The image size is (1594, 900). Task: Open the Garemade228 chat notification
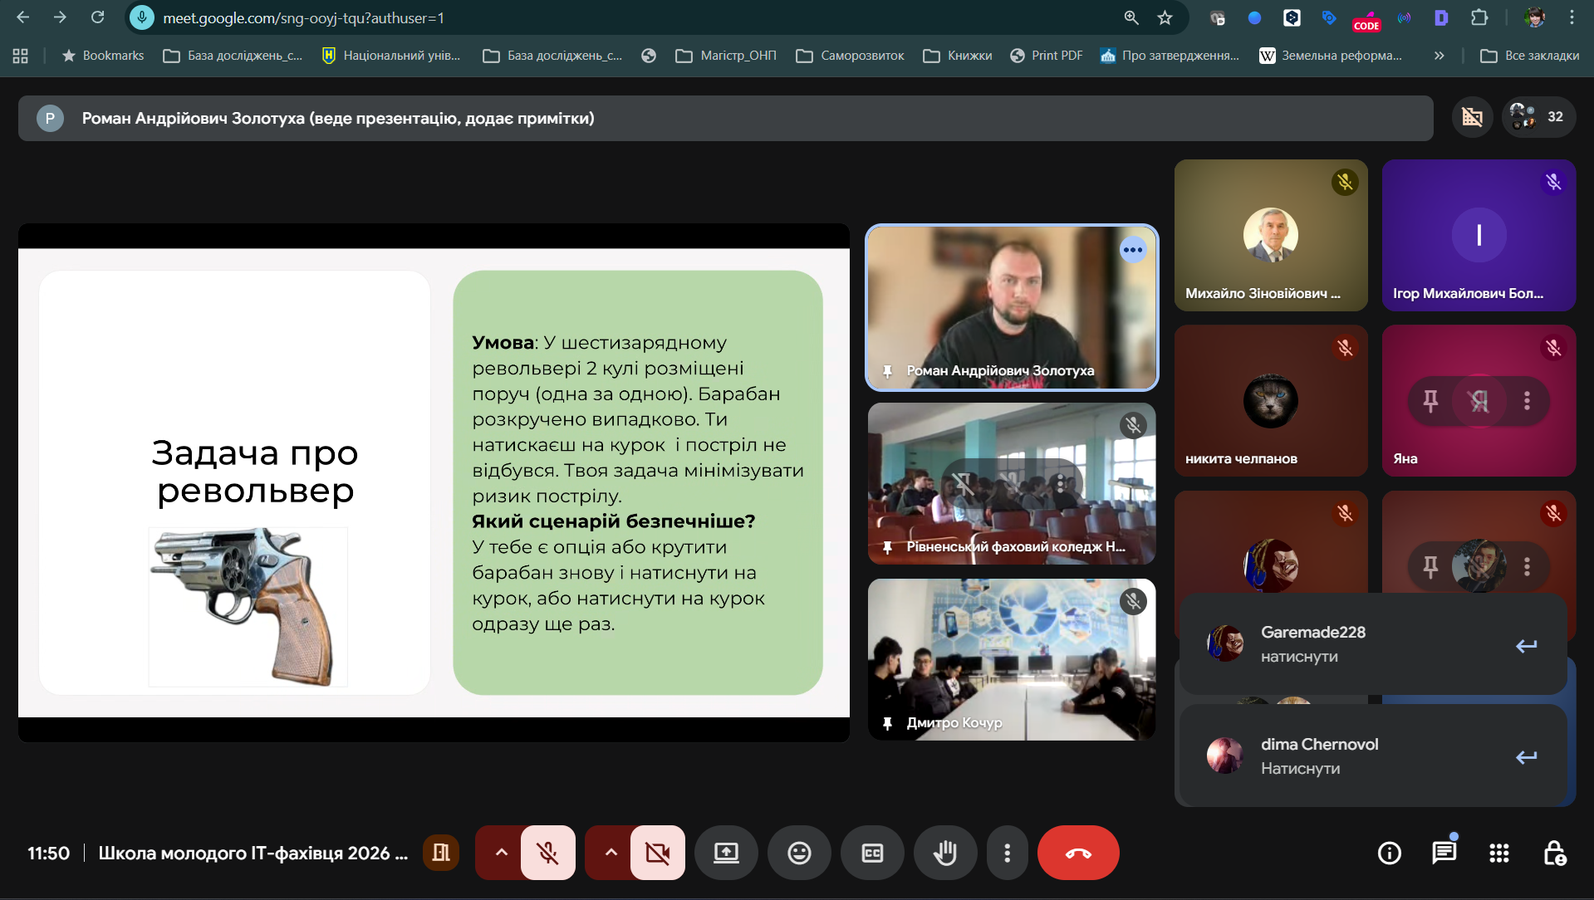1373,644
